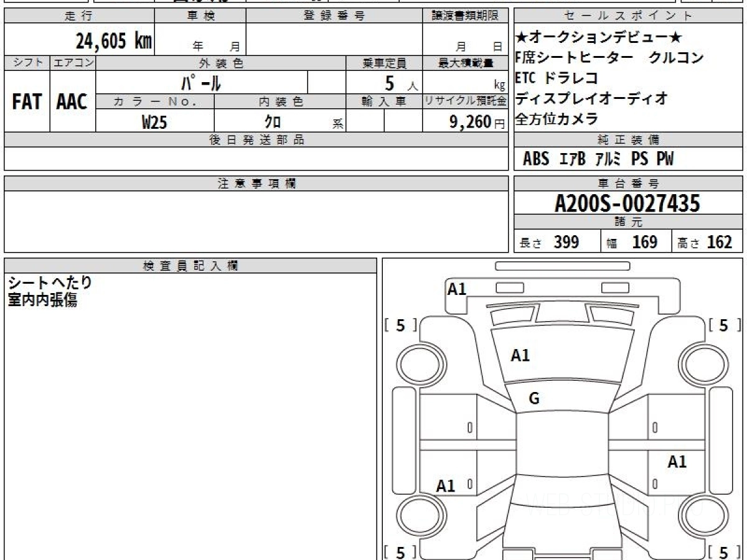Select the シフト header cell
This screenshot has width=747, height=560.
click(27, 63)
